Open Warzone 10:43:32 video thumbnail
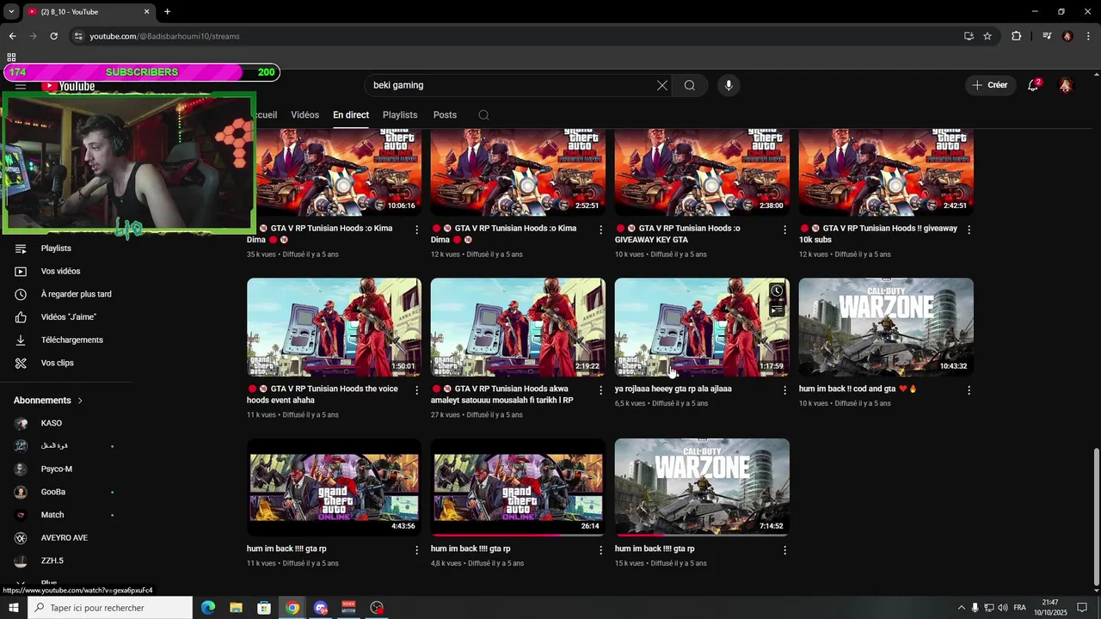Image resolution: width=1101 pixels, height=619 pixels. coord(886,328)
